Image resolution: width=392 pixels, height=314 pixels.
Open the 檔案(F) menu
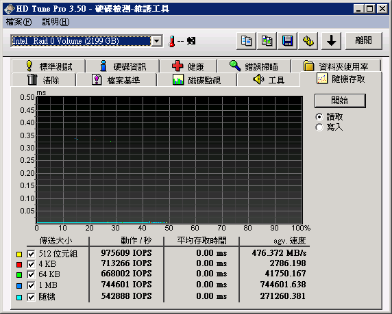point(19,22)
